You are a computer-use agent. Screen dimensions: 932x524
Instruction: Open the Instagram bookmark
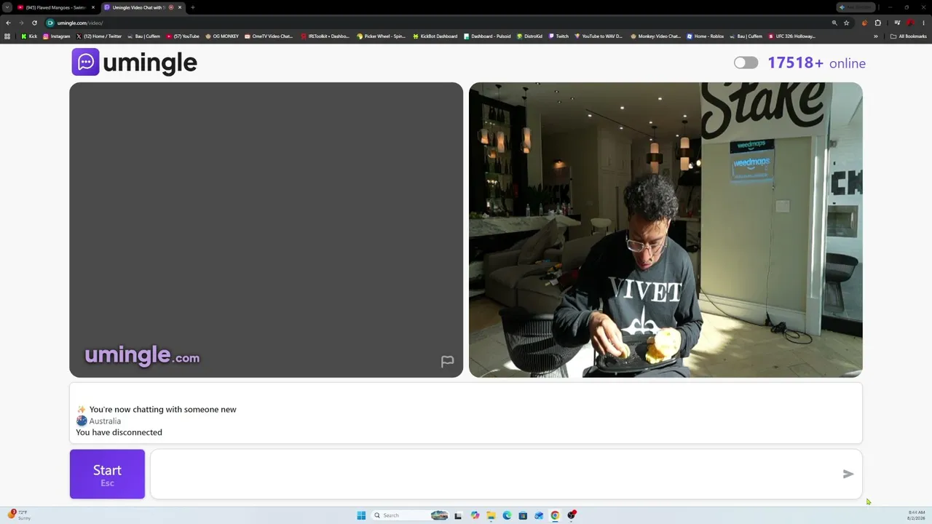[x=57, y=36]
